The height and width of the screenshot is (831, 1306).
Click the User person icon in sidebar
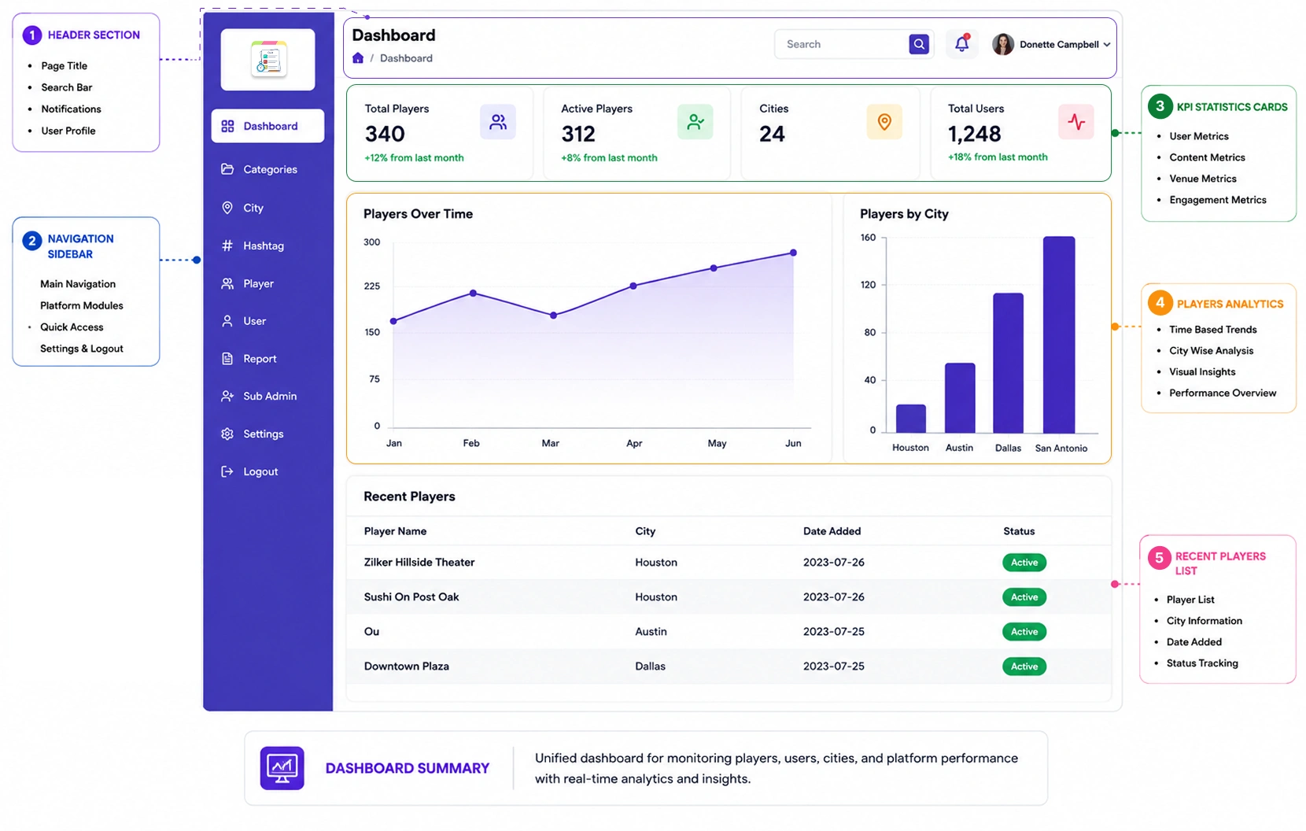(x=227, y=321)
